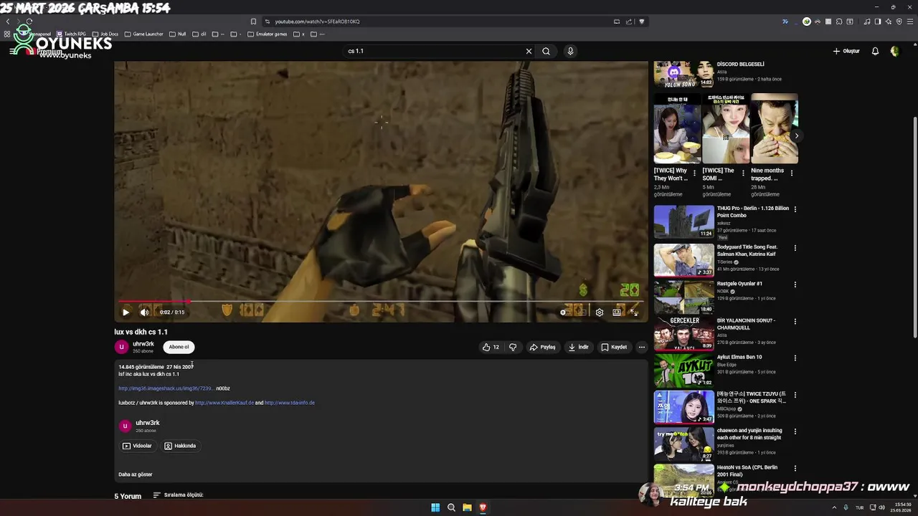Open the channel's Hakkında chip
Screen dimensions: 918x516
coord(180,446)
